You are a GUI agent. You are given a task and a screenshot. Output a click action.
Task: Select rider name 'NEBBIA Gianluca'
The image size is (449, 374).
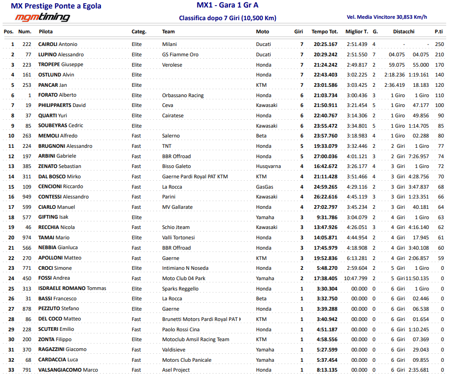coord(58,247)
